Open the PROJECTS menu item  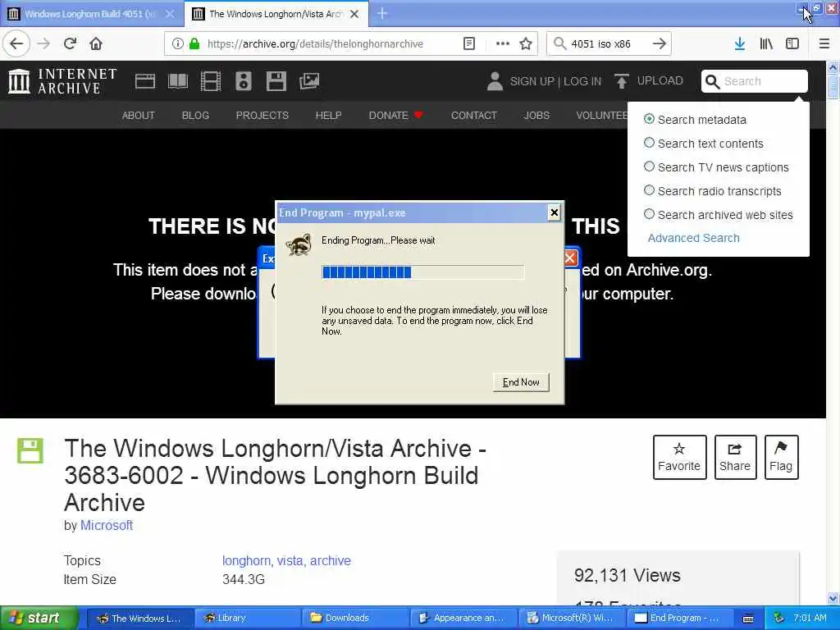(x=262, y=115)
